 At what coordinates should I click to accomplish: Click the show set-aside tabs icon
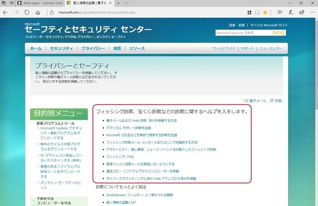11,3
